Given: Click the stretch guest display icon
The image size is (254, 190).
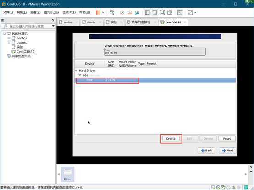Looking at the screenshot, I should coord(190,12).
